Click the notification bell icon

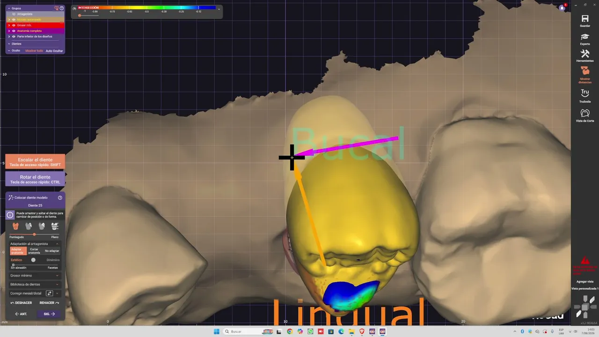click(x=562, y=8)
